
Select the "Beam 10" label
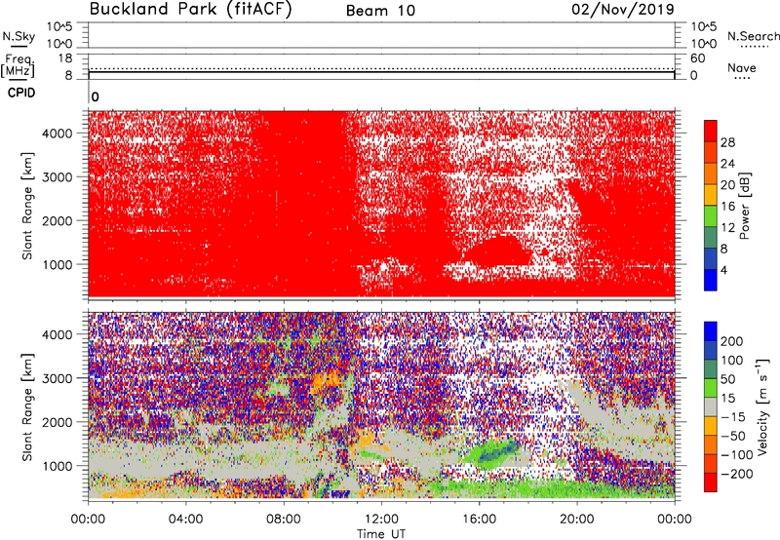pyautogui.click(x=380, y=11)
